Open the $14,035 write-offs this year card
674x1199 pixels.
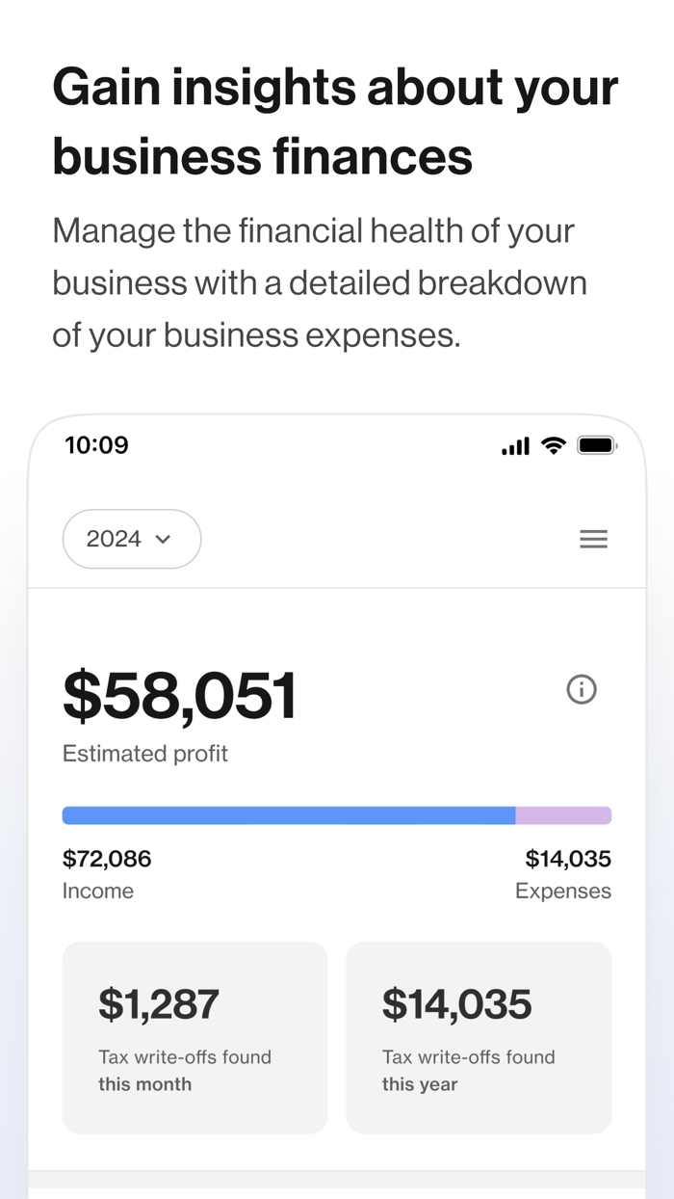[x=479, y=1037]
